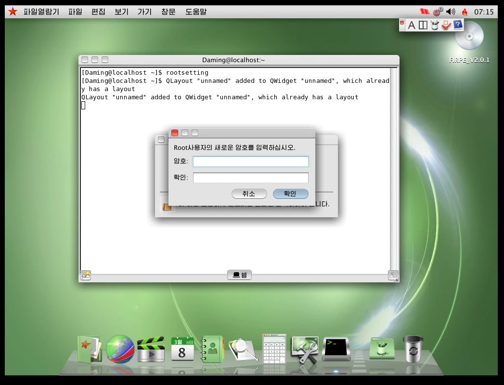Open the address book dock icon
504x385 pixels.
(x=212, y=349)
